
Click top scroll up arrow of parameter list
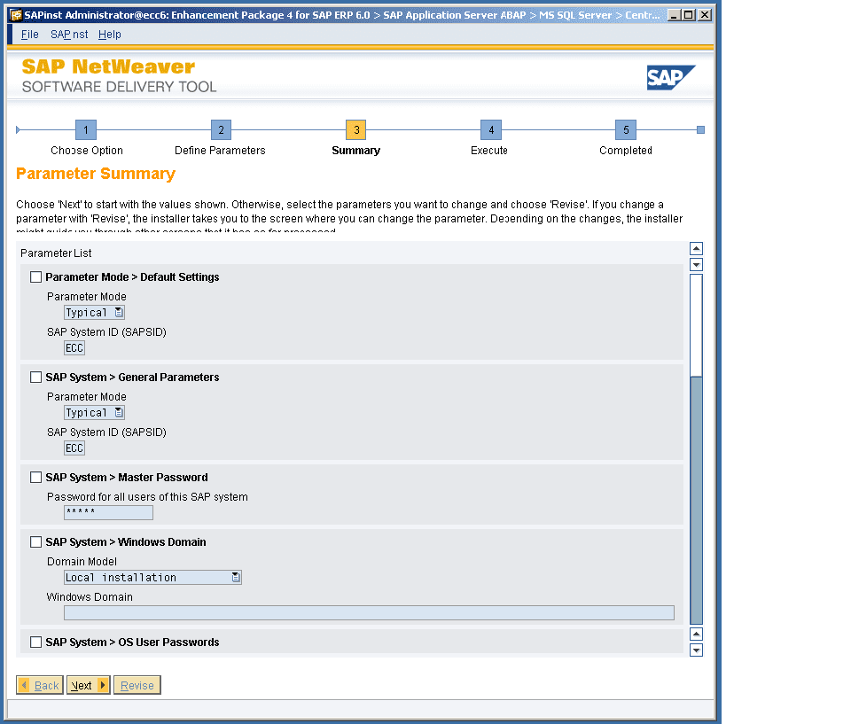click(697, 248)
